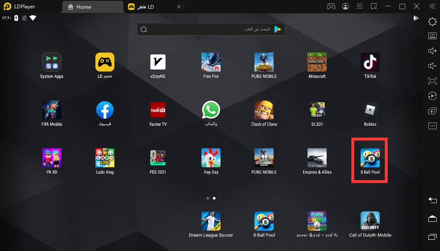Screen dimensions: 440x251
Task: Launch Roblox
Action: coord(370,110)
